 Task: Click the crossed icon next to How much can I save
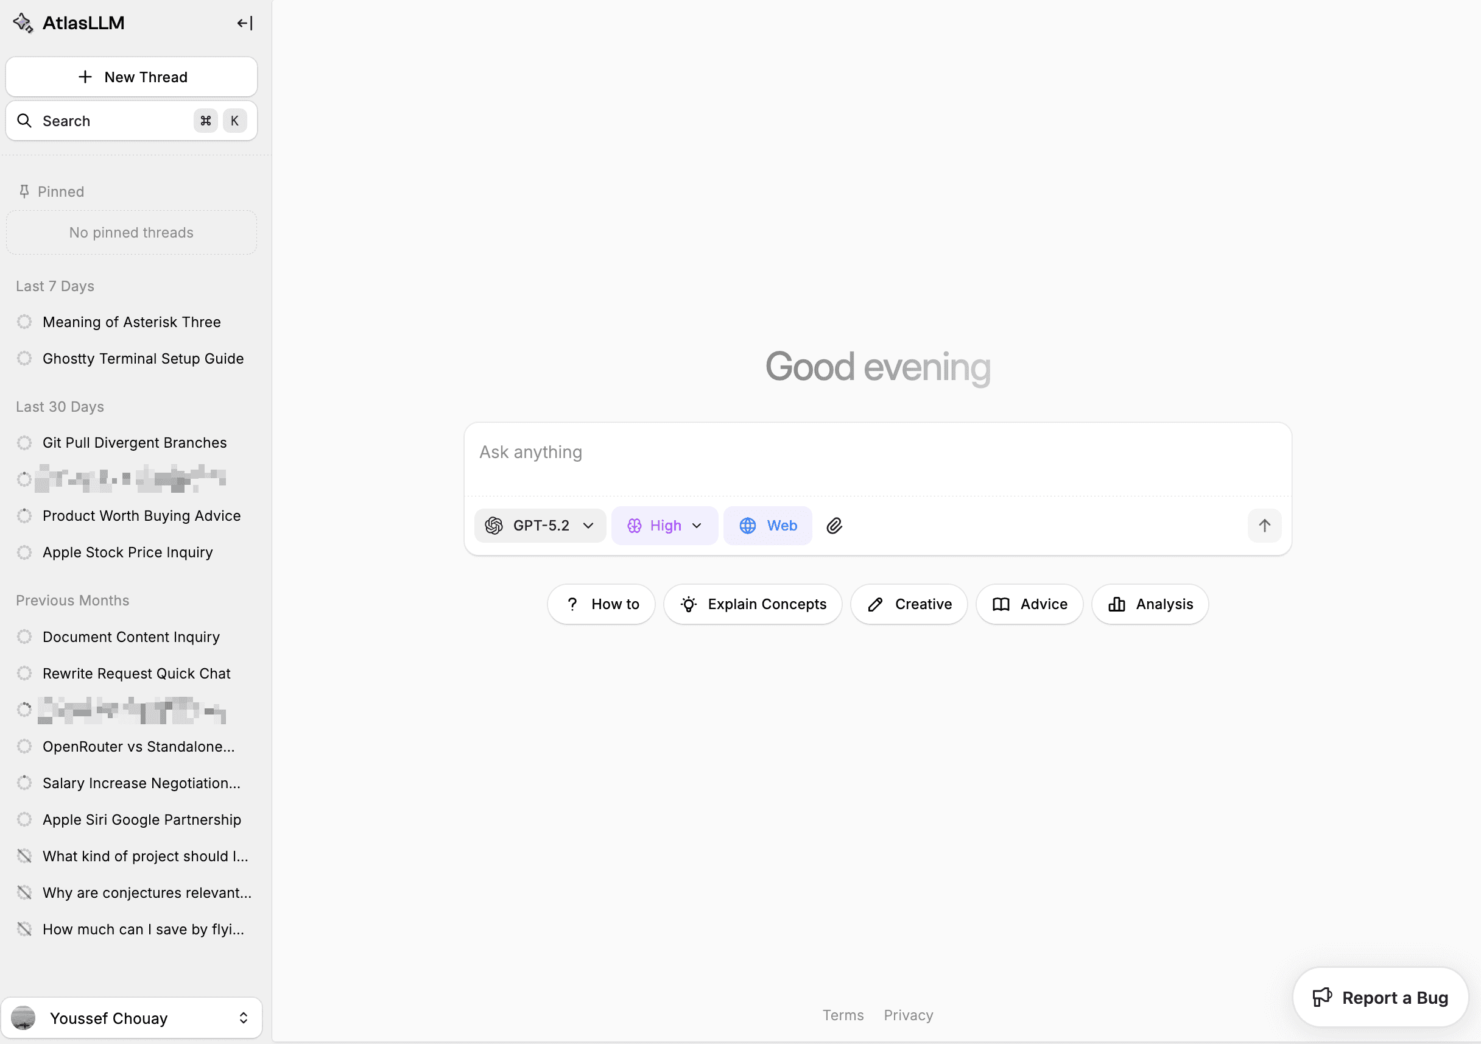[24, 929]
